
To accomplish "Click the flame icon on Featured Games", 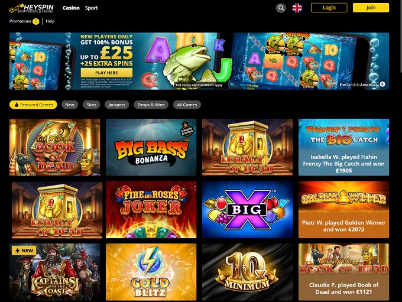I will (x=17, y=105).
